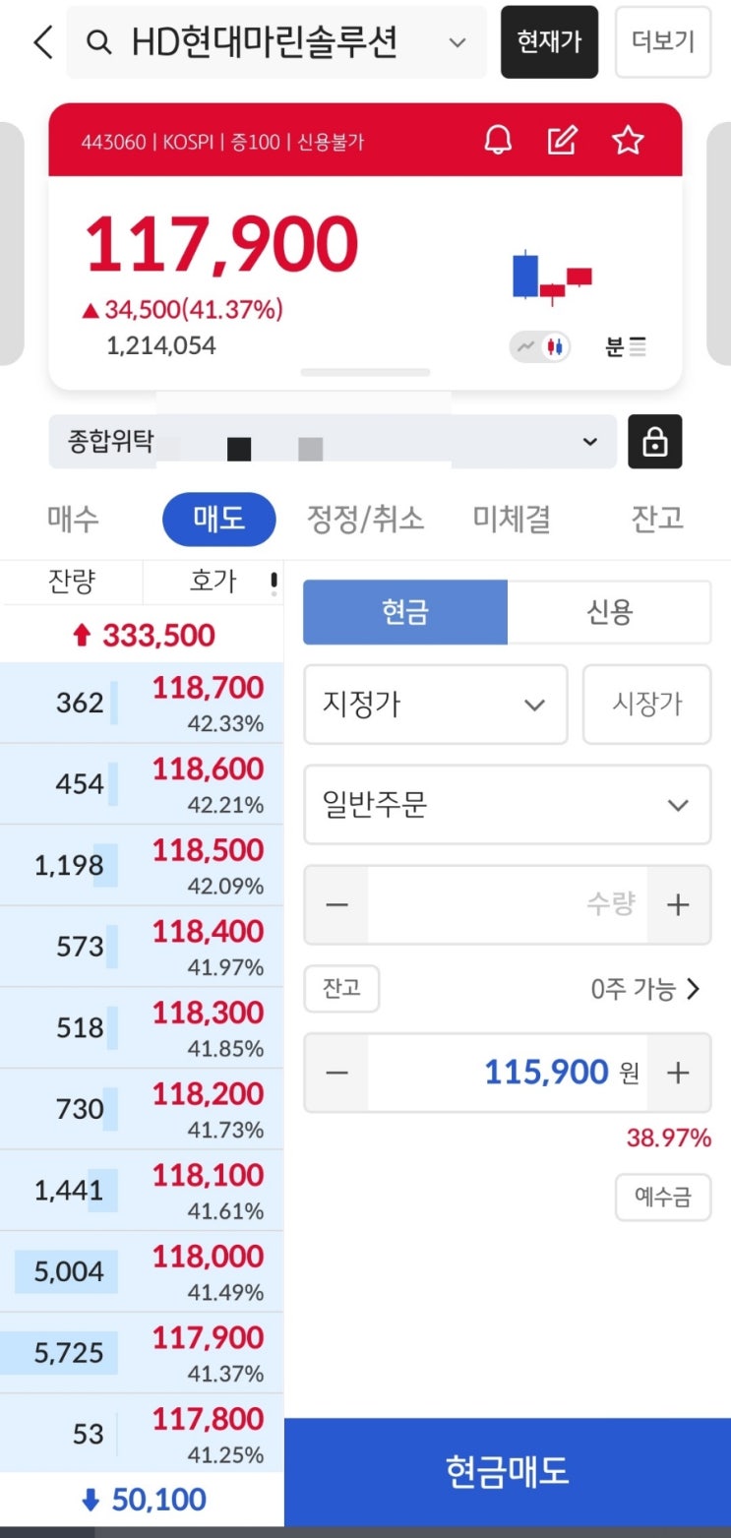Tap the back arrow icon

click(42, 42)
